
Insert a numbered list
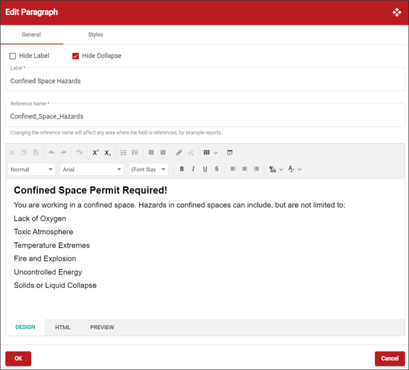point(124,153)
